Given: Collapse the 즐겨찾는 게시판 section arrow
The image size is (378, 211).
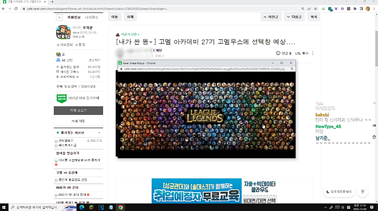Looking at the screenshot, I should pyautogui.click(x=100, y=133).
